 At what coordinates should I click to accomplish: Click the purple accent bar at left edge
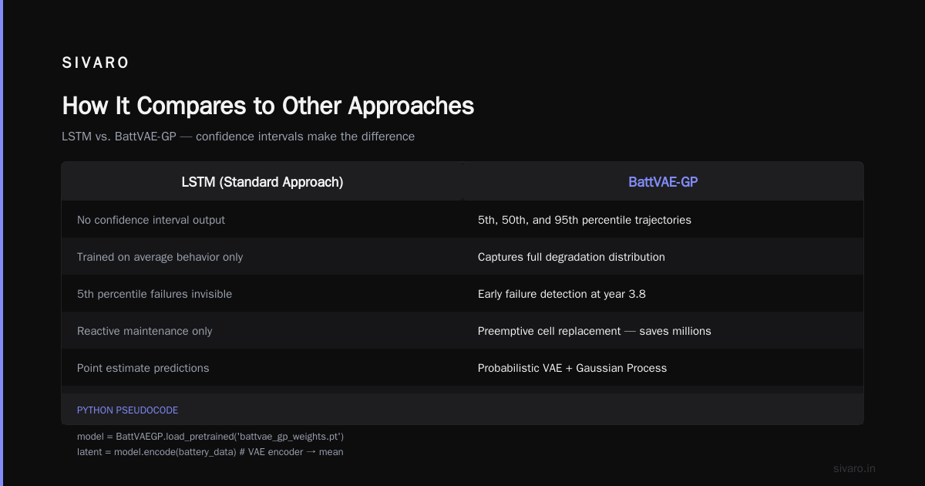point(2,243)
